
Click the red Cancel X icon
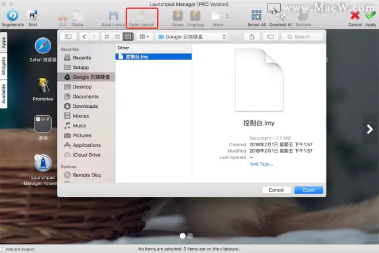pos(355,15)
